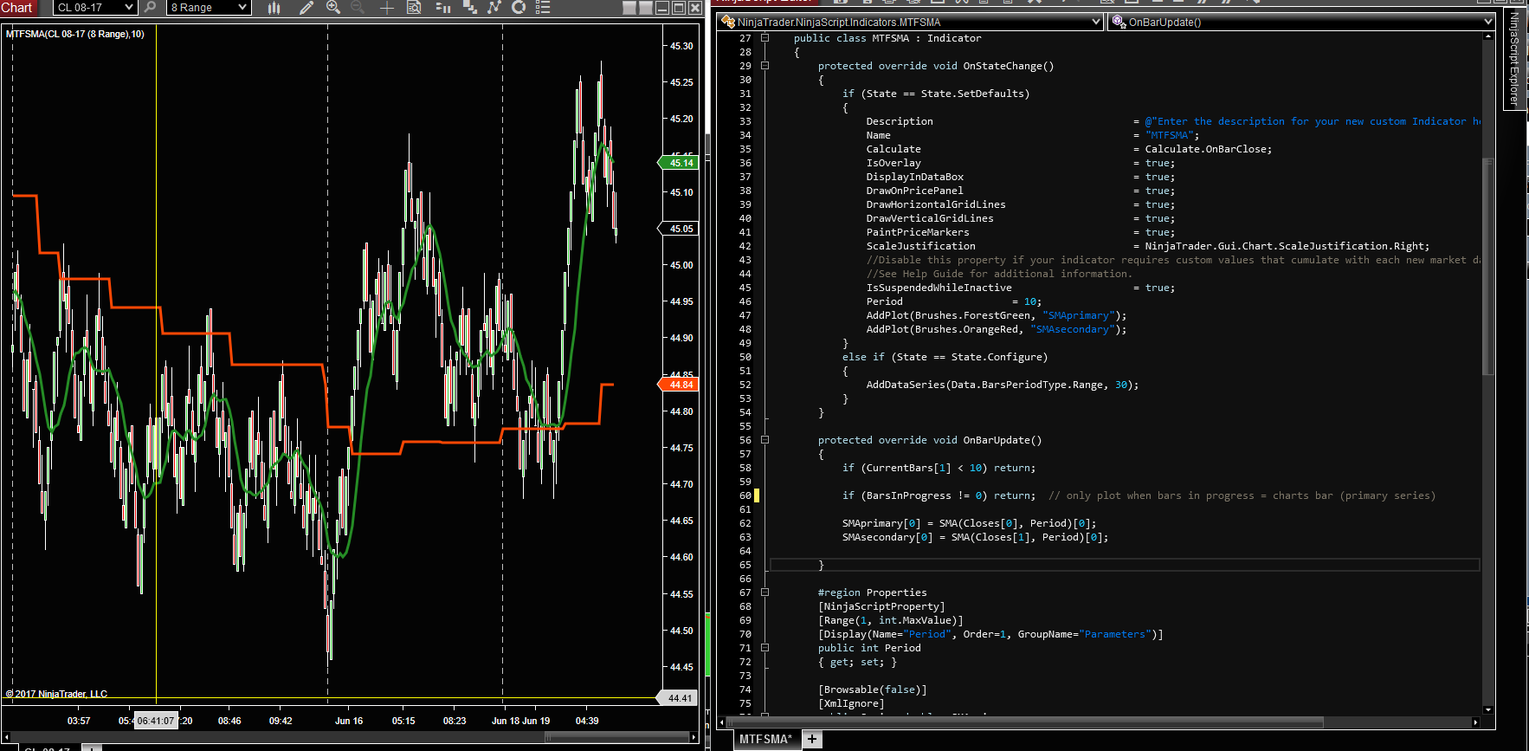Click the 'if (BarsInProgress != 0) return;' line
The height and width of the screenshot is (751, 1529).
pyautogui.click(x=939, y=495)
